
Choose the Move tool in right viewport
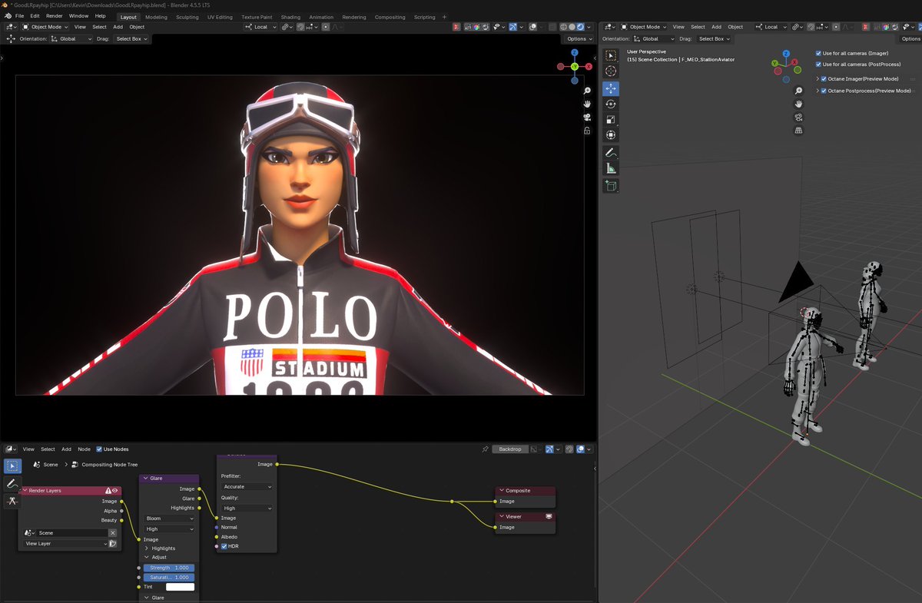611,88
